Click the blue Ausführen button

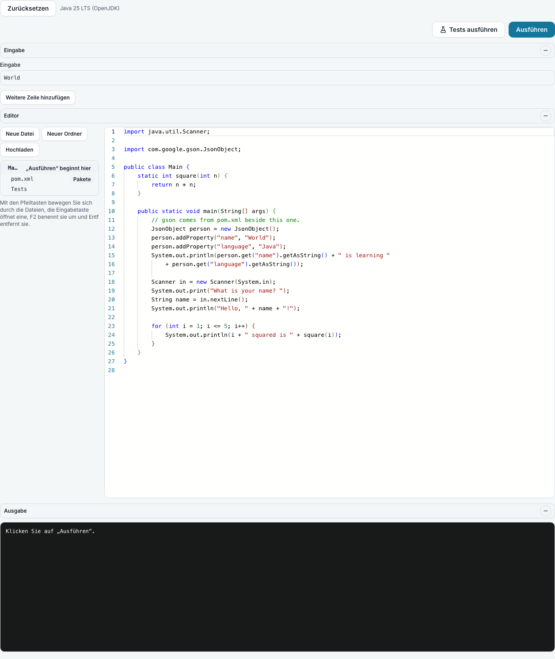click(x=532, y=30)
